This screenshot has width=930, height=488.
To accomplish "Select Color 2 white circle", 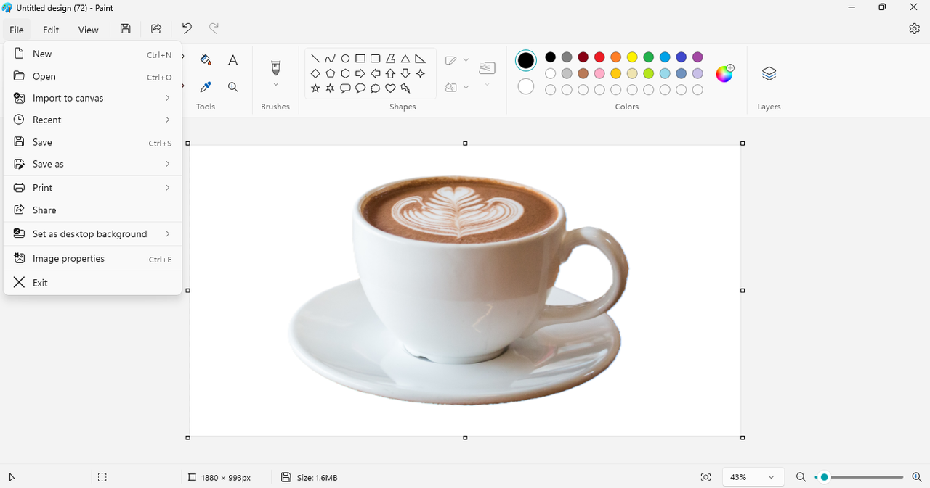I will (x=526, y=87).
